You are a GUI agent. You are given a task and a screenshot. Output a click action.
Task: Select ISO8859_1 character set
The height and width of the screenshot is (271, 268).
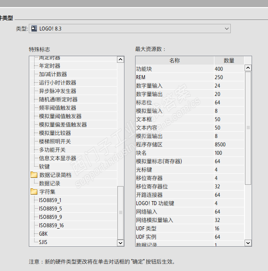[50, 200]
